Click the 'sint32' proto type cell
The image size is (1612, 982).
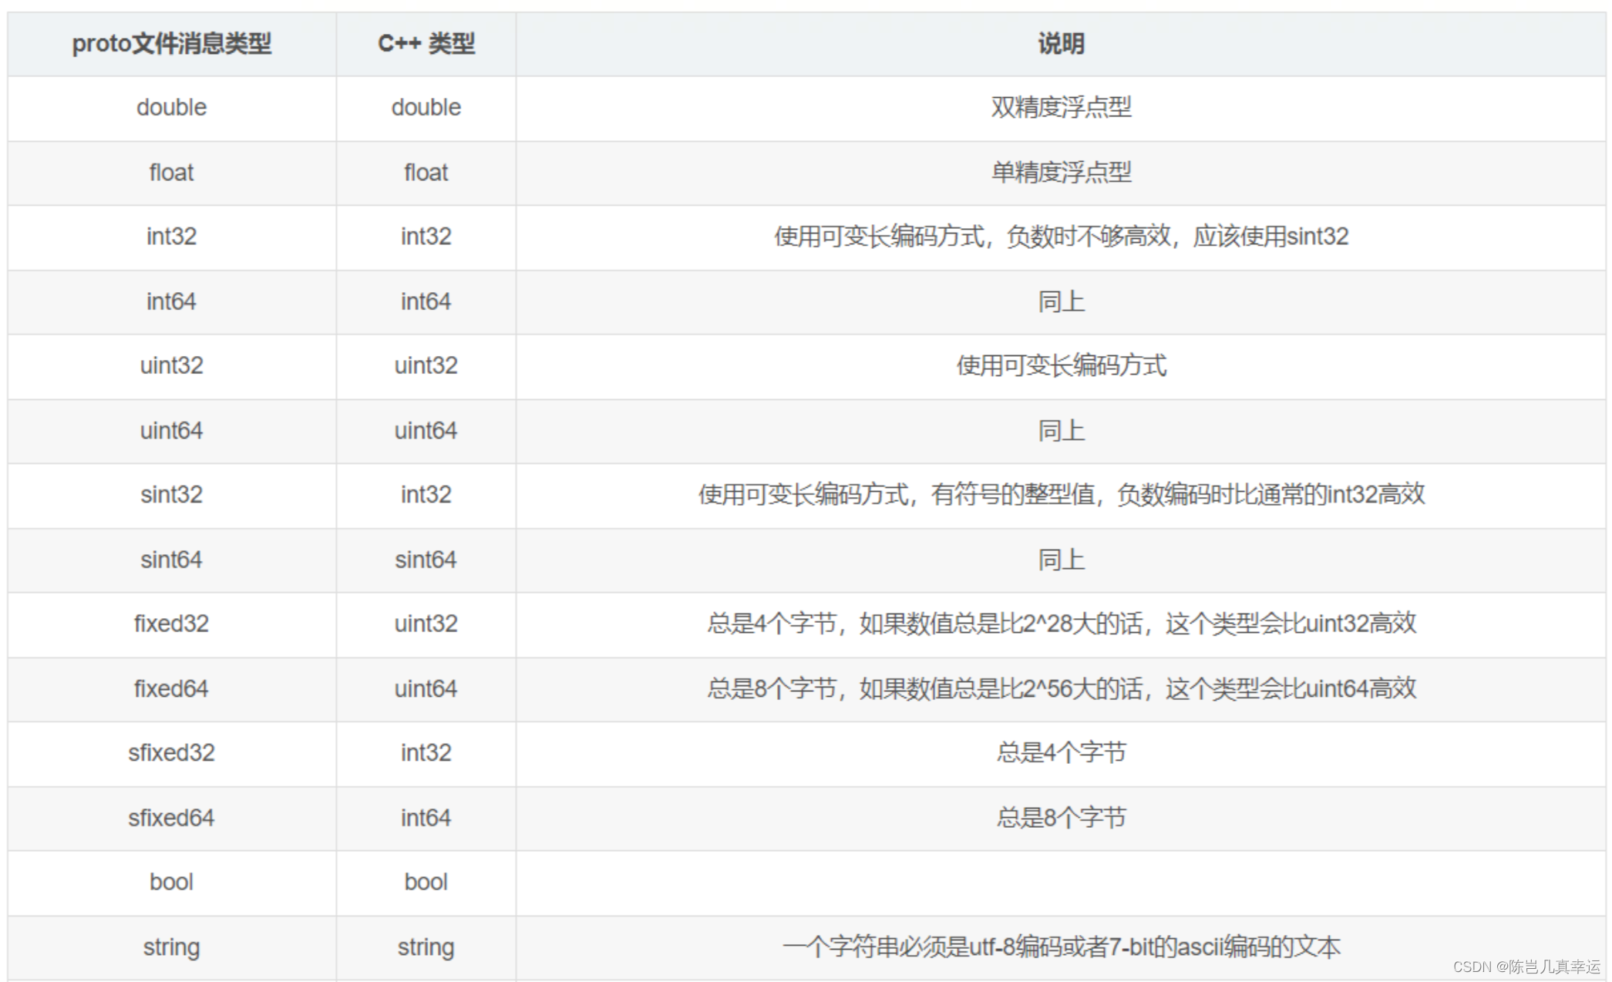click(171, 495)
